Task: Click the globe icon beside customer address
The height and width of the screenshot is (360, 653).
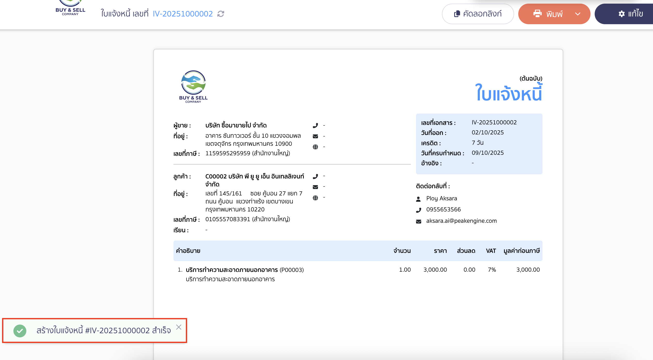Action: 315,198
